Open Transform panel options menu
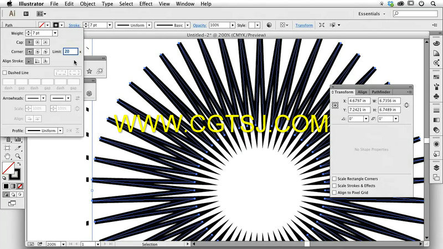Viewport: 443px width, 249px height. point(409,92)
